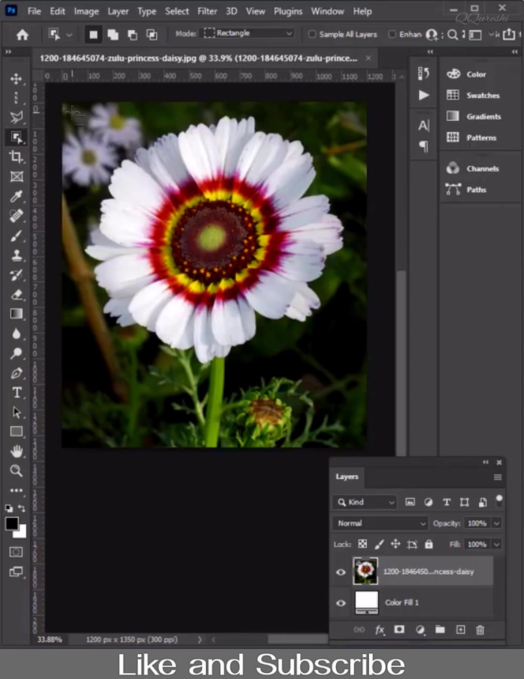Hide the Color Fill 1 layer

[x=341, y=603]
